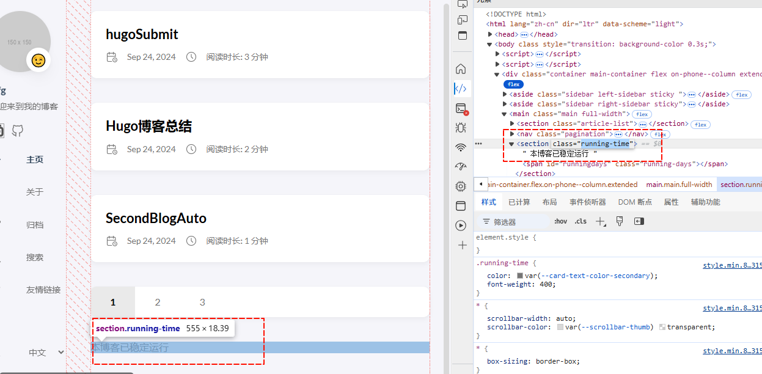Go to pagination page 2
The image size is (762, 374).
click(158, 302)
